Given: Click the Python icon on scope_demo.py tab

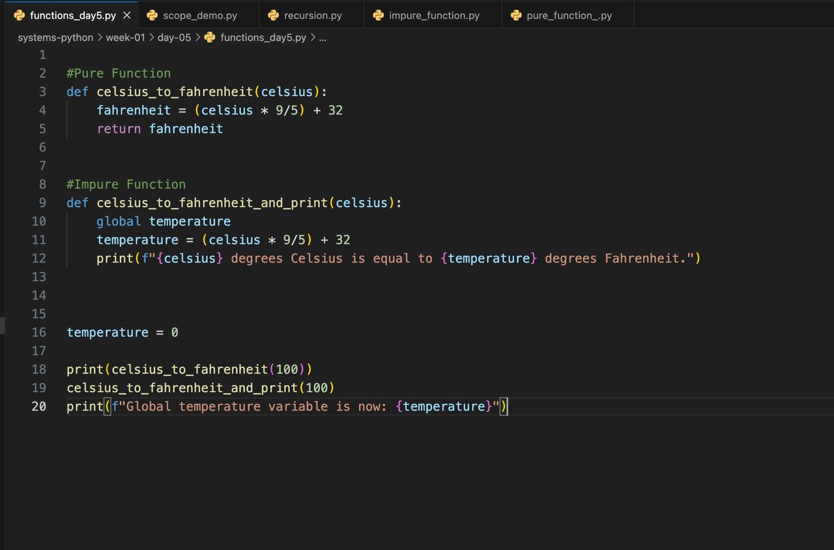Looking at the screenshot, I should click(152, 16).
